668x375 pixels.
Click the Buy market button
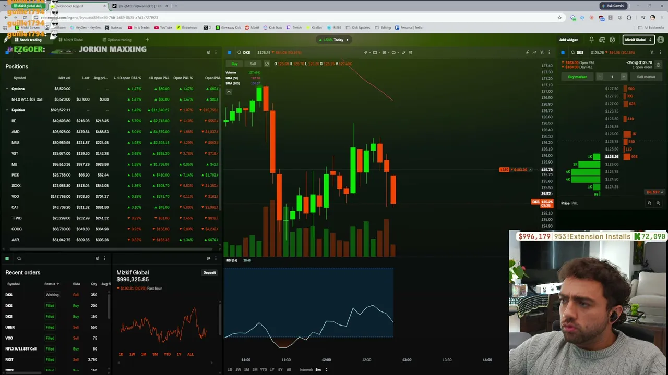point(577,77)
